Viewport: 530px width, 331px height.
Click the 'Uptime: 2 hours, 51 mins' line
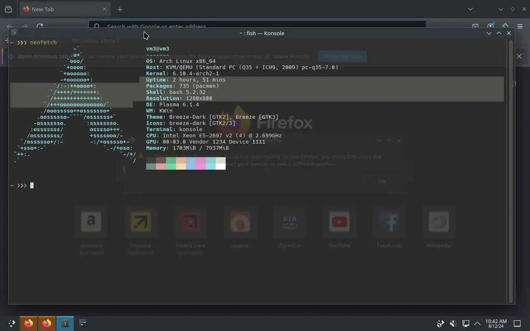186,80
